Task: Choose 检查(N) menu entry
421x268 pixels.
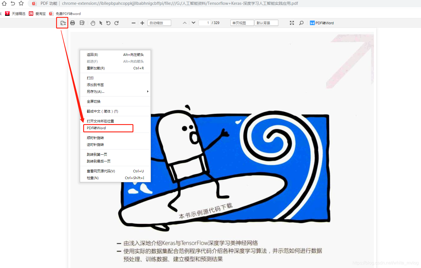Action: coord(115,178)
